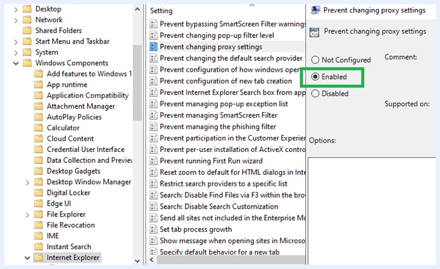Click the policy icon beside Prevent changing proxy settings
Screen dimensions: 440x269
[154, 47]
